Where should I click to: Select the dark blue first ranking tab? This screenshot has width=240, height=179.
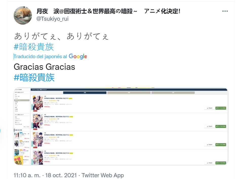pos(85,93)
